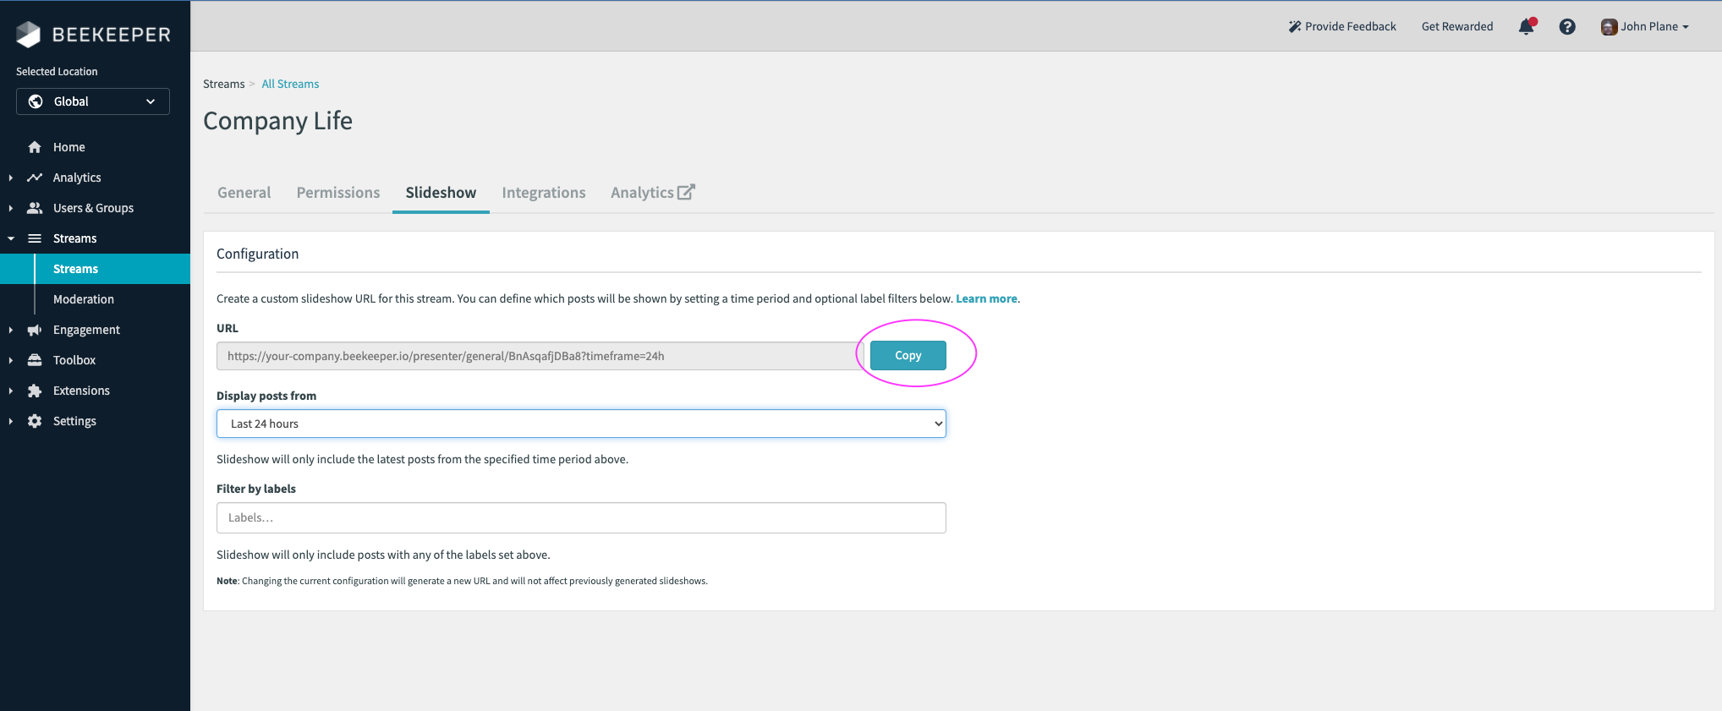The width and height of the screenshot is (1722, 711).
Task: Open the Display posts from dropdown
Action: pyautogui.click(x=581, y=424)
